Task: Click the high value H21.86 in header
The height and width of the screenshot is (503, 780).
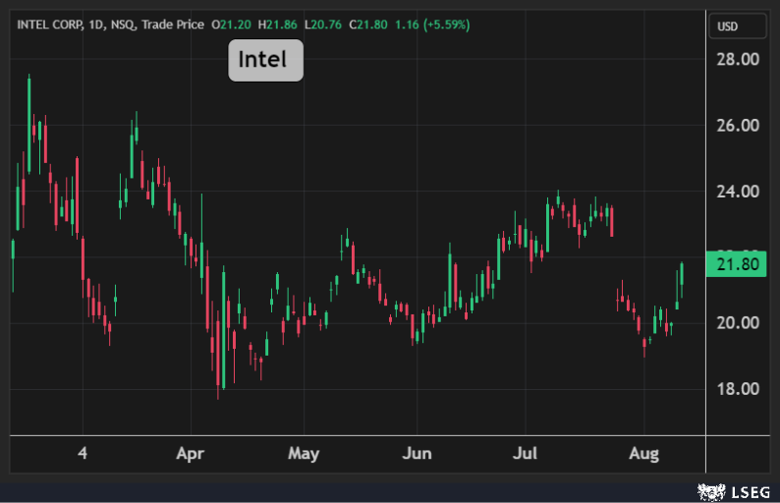Action: (x=278, y=25)
